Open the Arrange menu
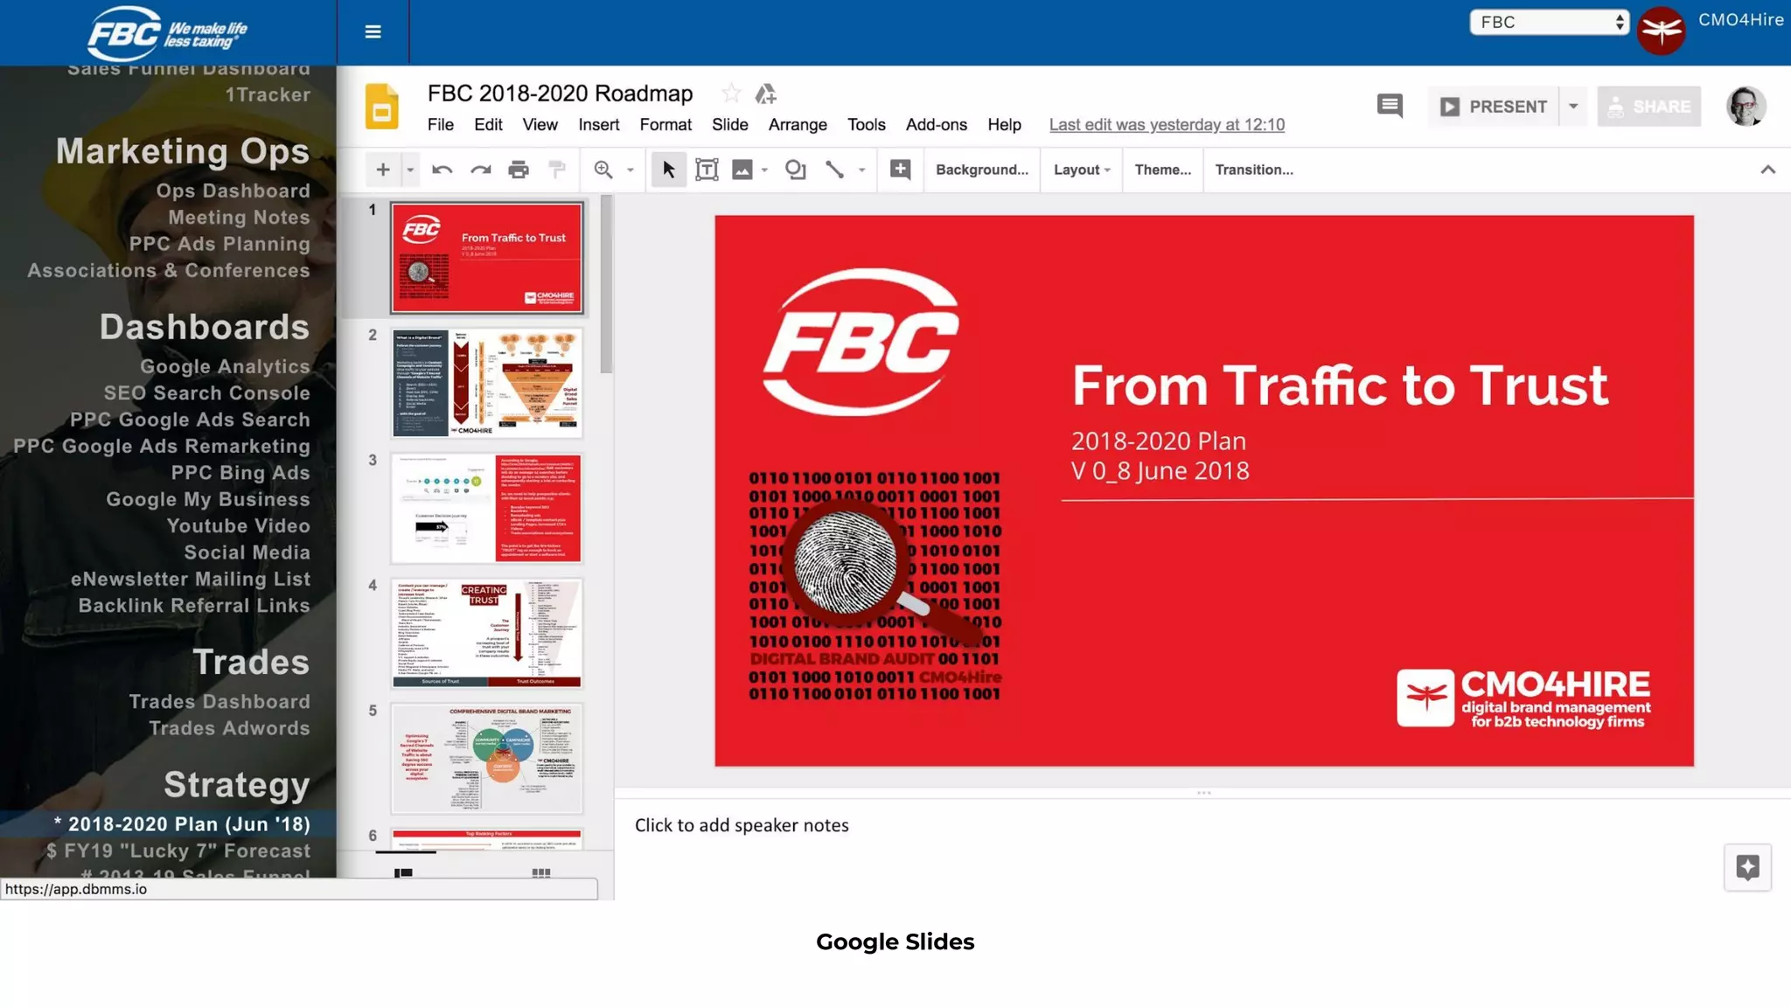 [798, 125]
